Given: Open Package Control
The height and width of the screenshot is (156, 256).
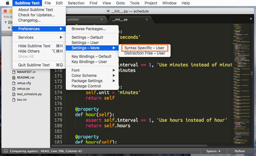Looking at the screenshot, I should (92, 86).
